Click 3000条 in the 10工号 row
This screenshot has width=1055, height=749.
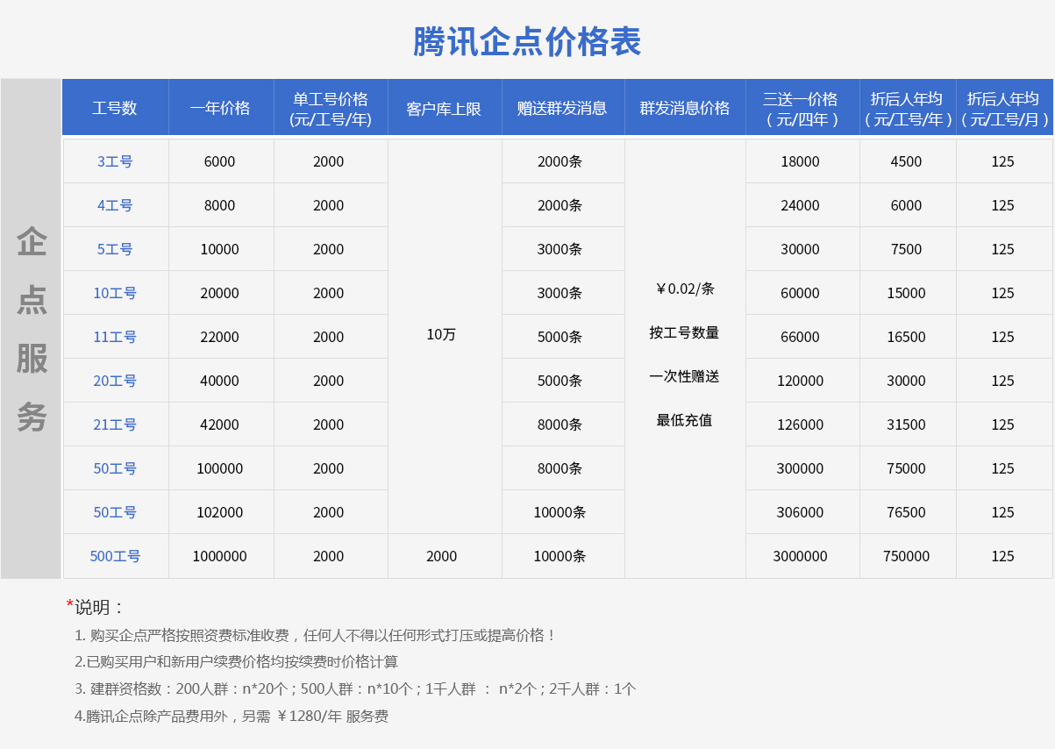click(x=560, y=293)
